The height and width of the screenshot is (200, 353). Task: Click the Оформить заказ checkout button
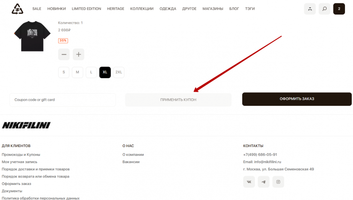coord(297,99)
